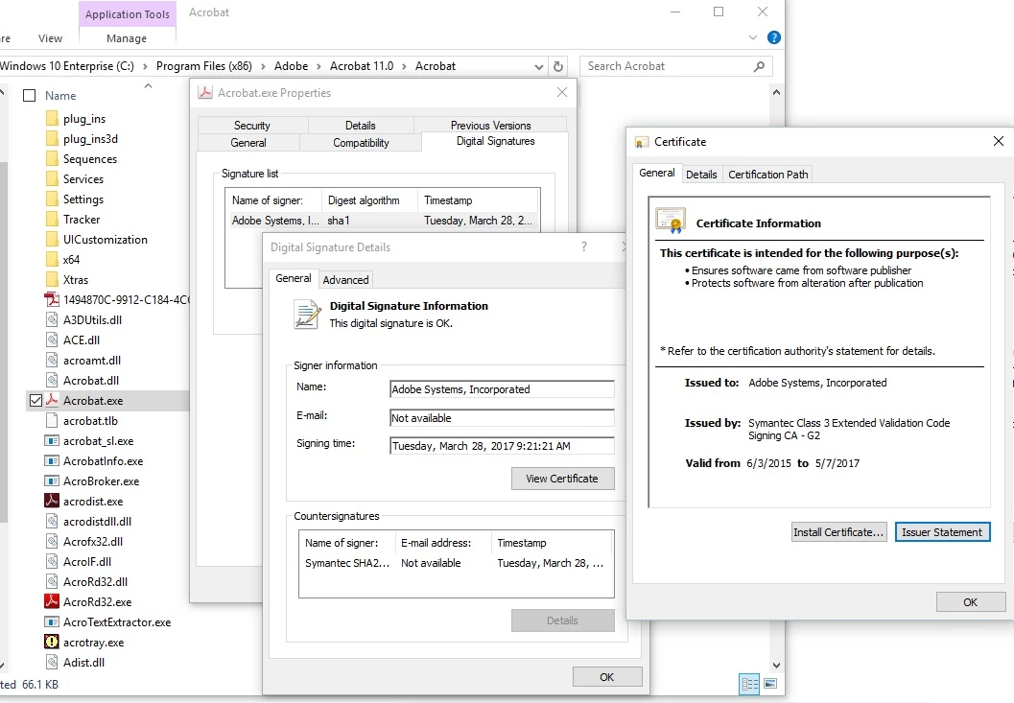The width and height of the screenshot is (1014, 703).
Task: Click the plug_ins3d folder icon
Action: coord(52,139)
